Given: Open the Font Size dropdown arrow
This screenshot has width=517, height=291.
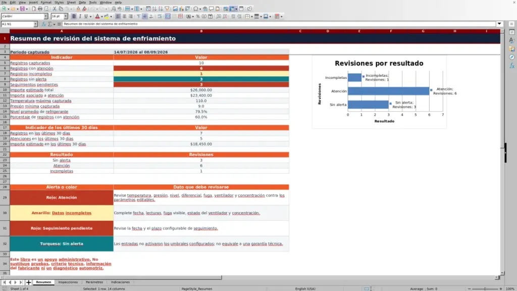Looking at the screenshot, I should (66, 16).
